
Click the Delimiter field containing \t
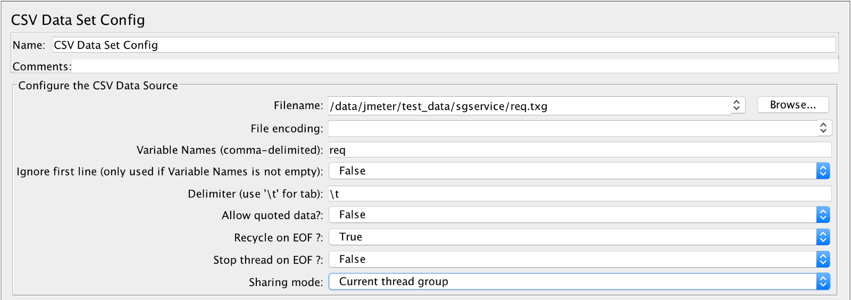pos(580,194)
